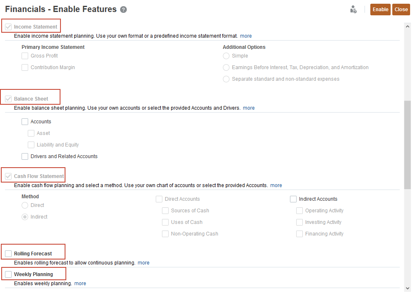Select the Indirect method radio button
This screenshot has height=298, width=413.
point(25,217)
